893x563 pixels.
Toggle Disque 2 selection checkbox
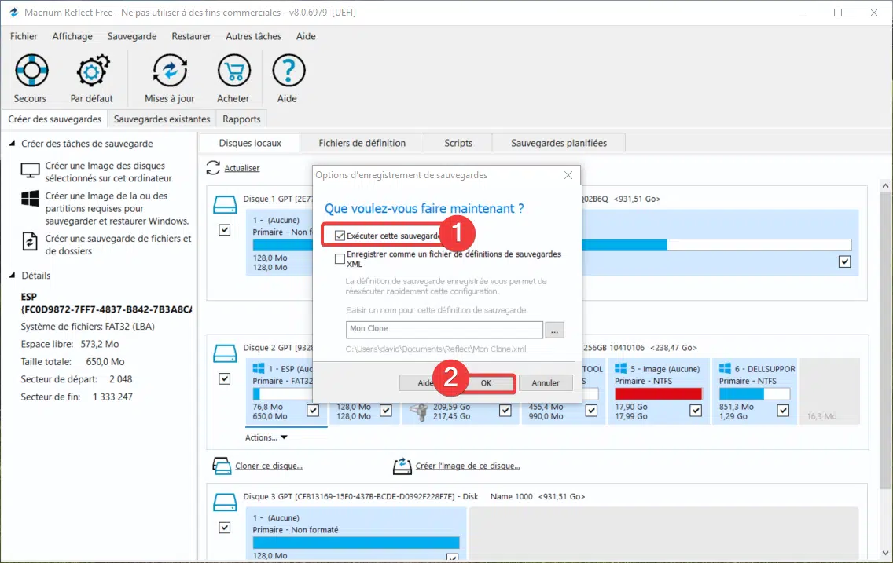coord(224,378)
